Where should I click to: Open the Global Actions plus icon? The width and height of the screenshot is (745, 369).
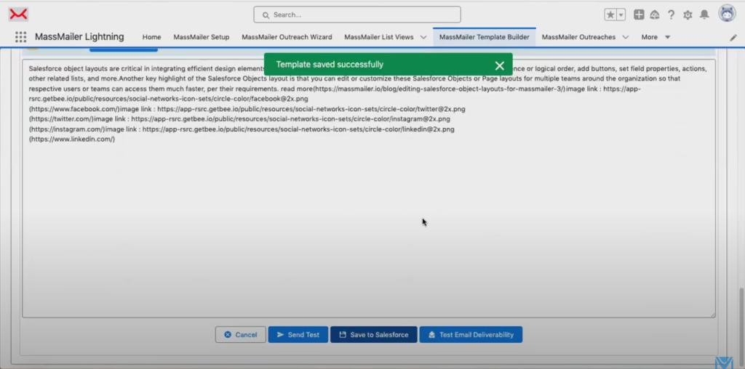click(x=639, y=15)
